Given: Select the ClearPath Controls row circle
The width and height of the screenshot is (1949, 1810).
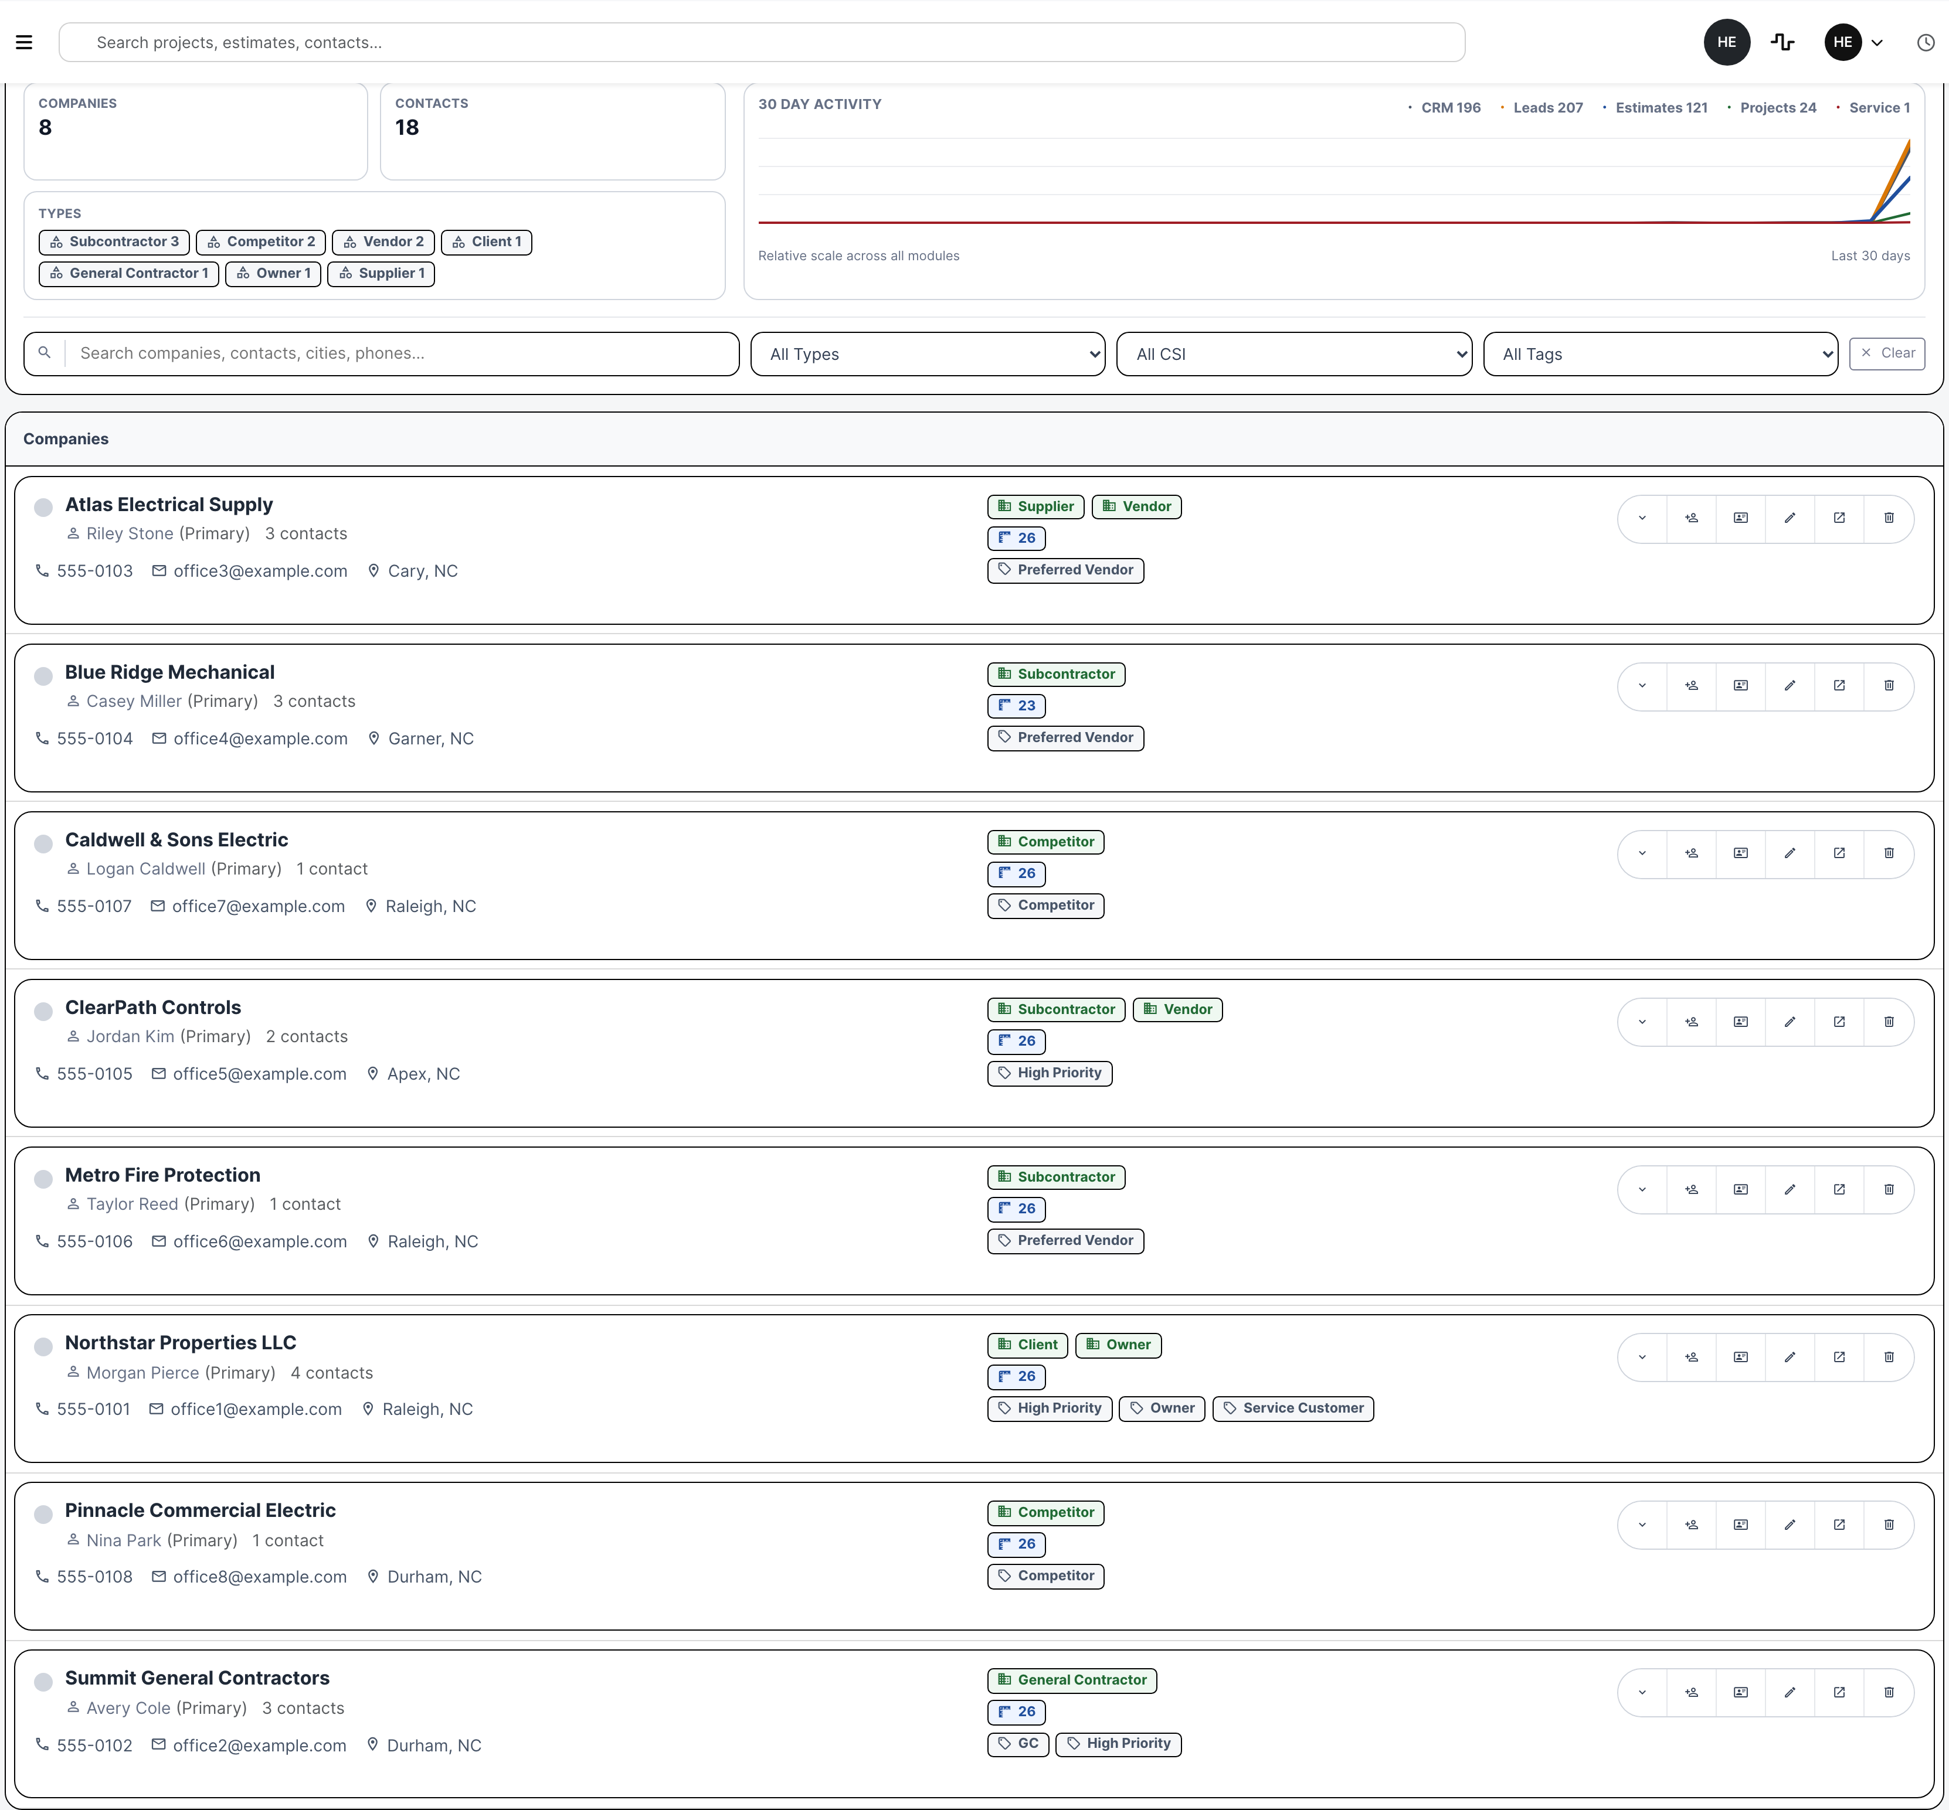Looking at the screenshot, I should (43, 1011).
